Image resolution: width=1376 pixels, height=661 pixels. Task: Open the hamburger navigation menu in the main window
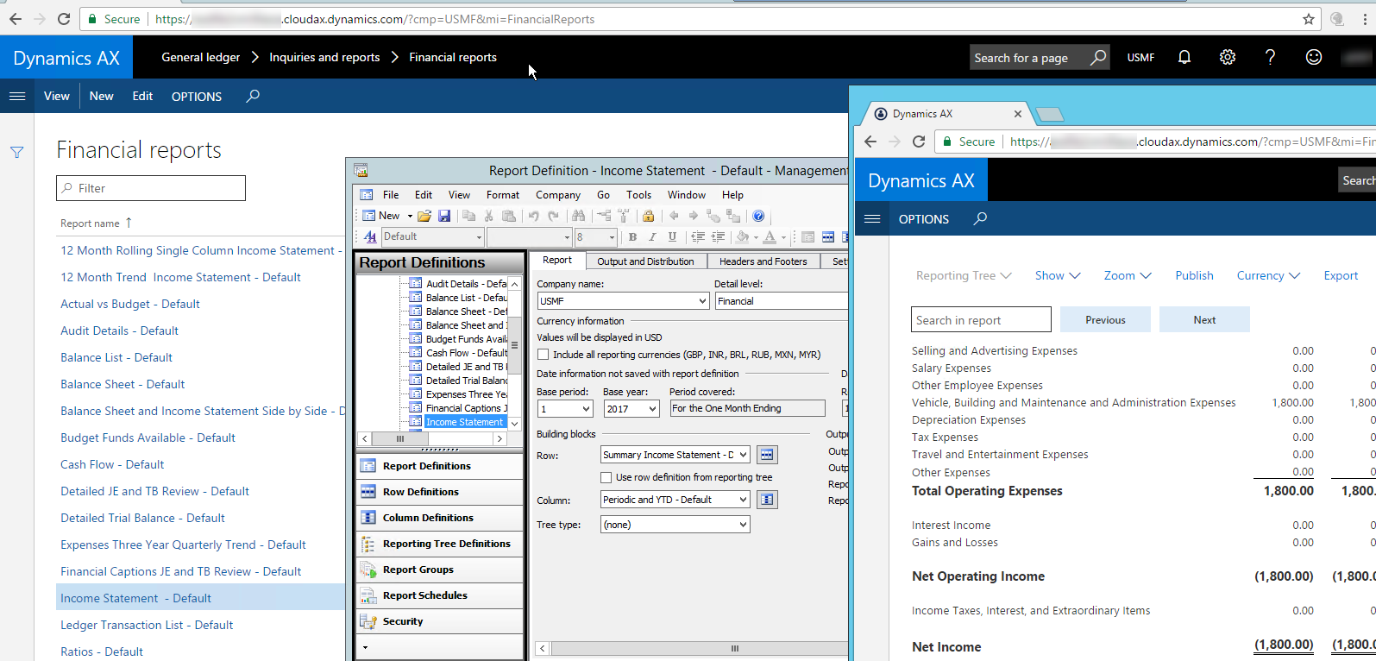[x=17, y=96]
